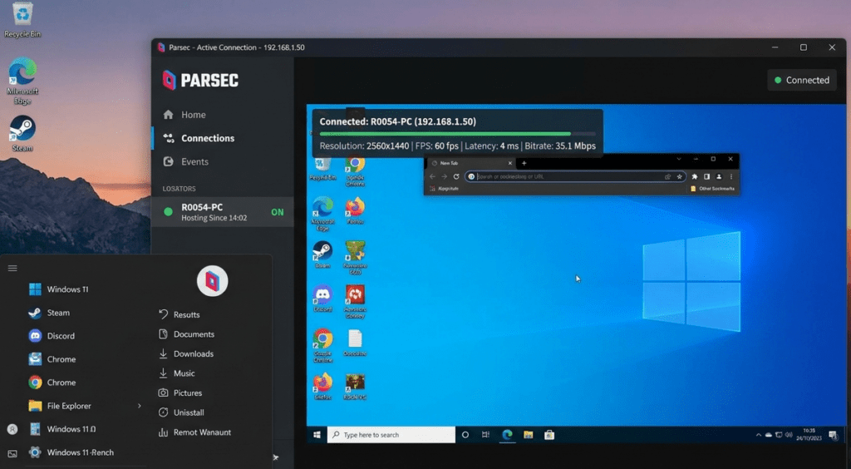Select the New Tab tab in remote Chrome

470,163
